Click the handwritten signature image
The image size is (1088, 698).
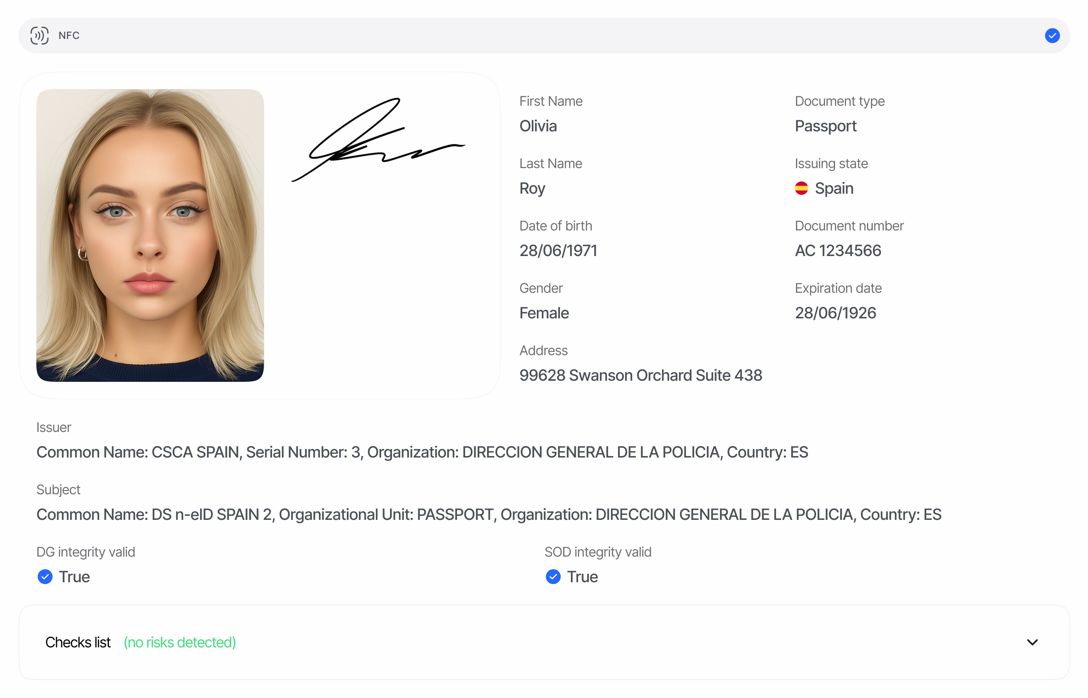tap(377, 139)
